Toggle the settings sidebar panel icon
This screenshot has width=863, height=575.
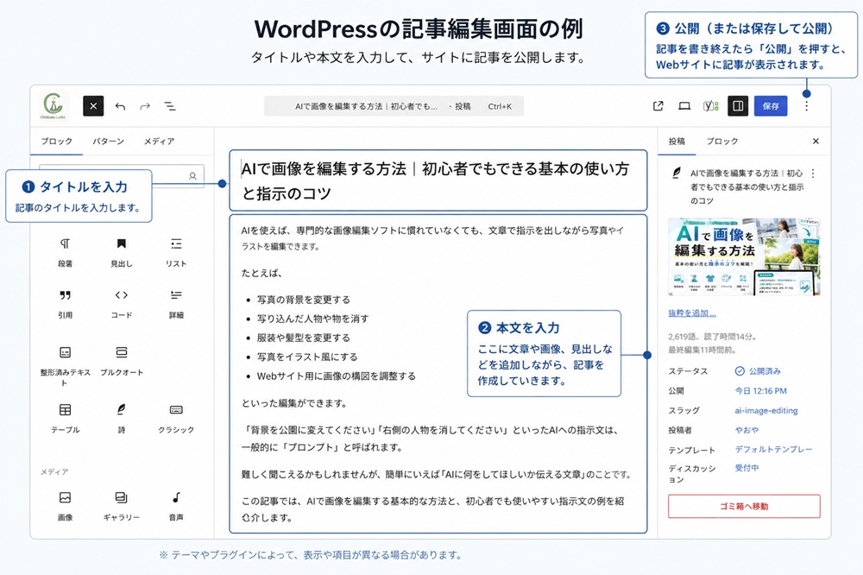coord(738,105)
